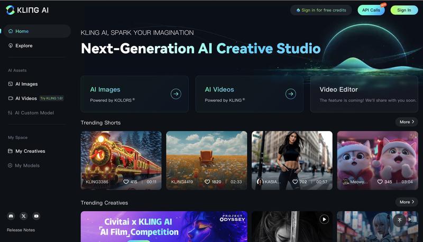The image size is (423, 242).
Task: Open the Christmas train short thumbnail
Action: click(121, 161)
